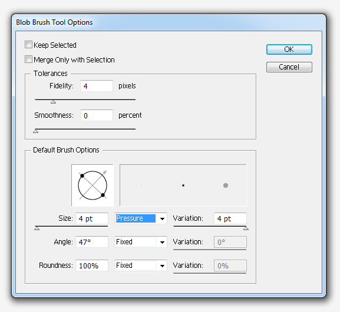This screenshot has height=312, width=340.
Task: Click the large gray brush dot preview
Action: [x=226, y=185]
